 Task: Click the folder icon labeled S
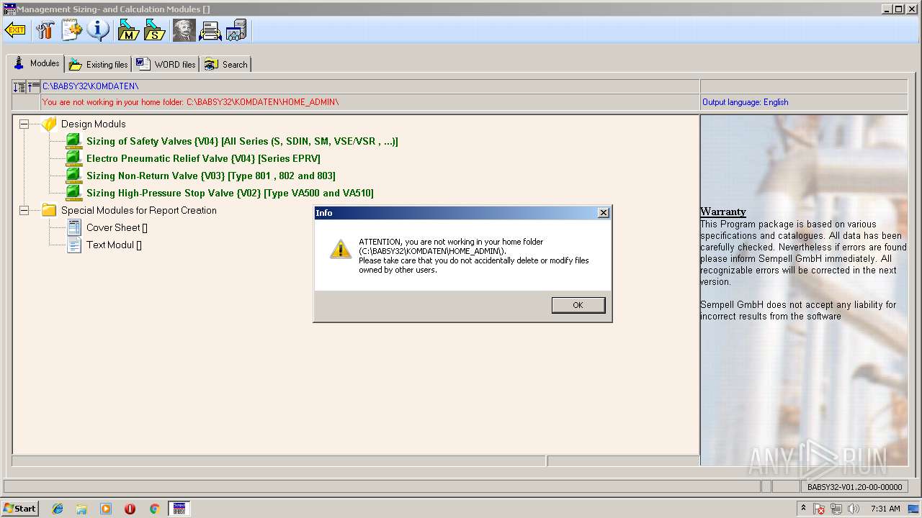(x=154, y=30)
